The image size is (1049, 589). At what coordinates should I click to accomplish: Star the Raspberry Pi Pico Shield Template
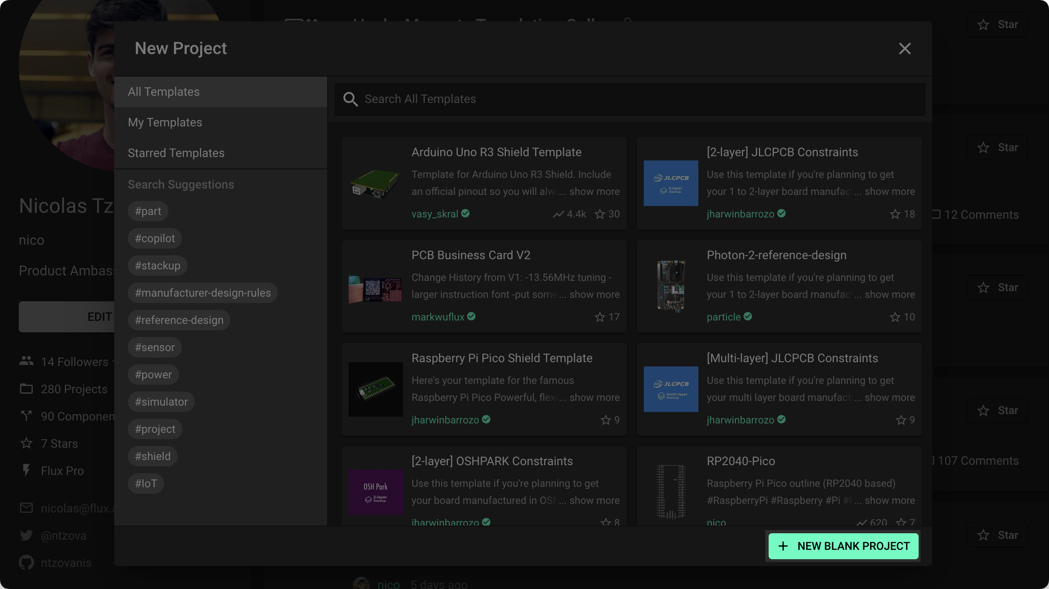pos(605,420)
